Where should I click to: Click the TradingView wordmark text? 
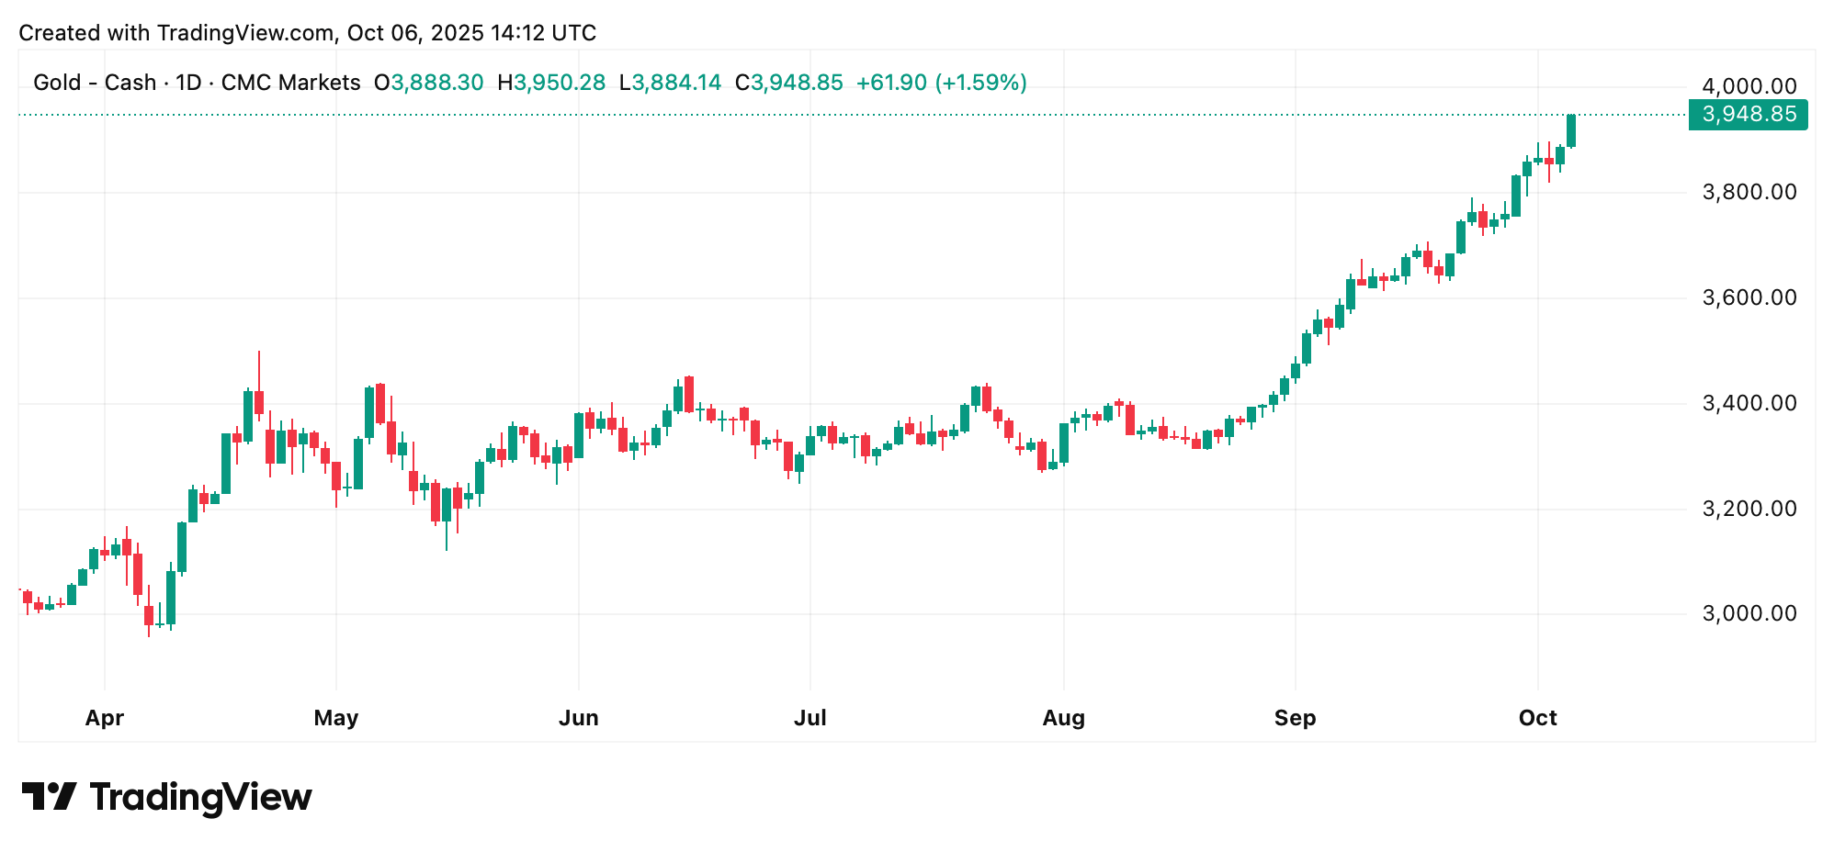pos(200,797)
